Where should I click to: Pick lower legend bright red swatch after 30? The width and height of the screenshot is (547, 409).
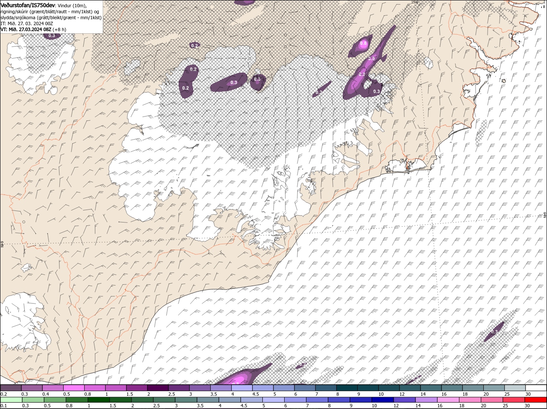coord(536,400)
